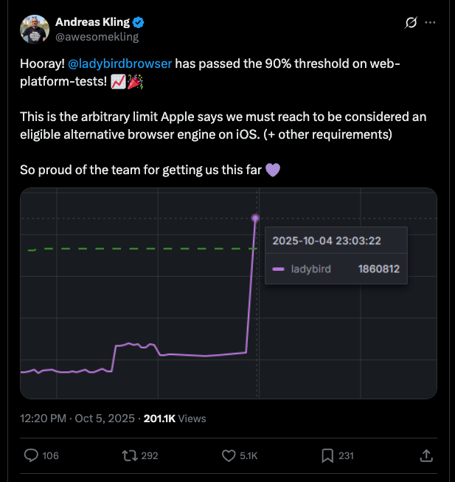The image size is (455, 482).
Task: Click the purple data point at the chart peak
Action: [x=256, y=218]
